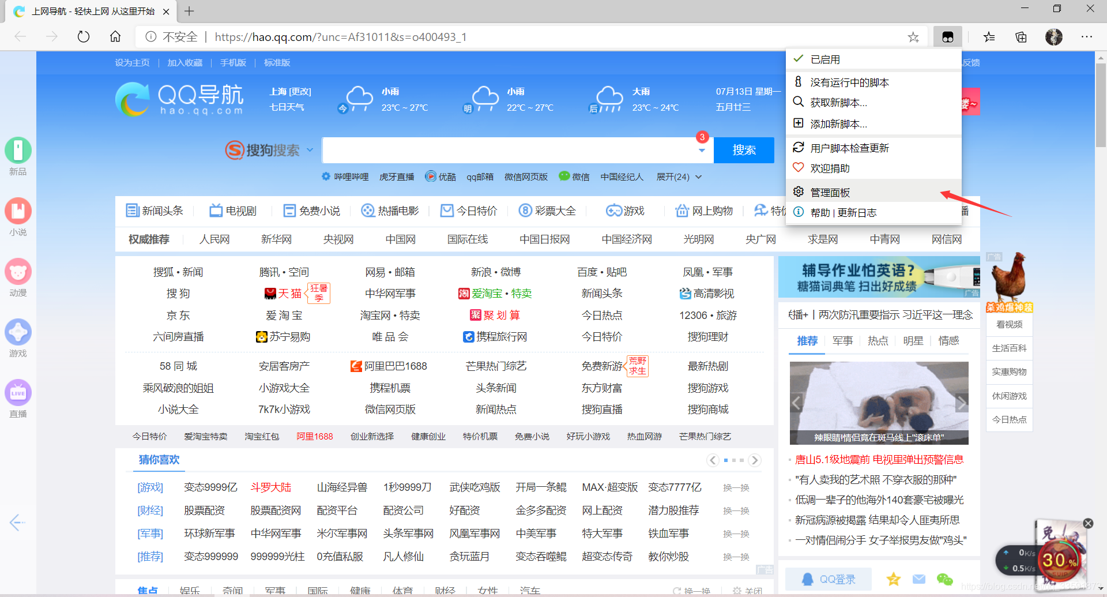
Task: Open the WeChat icon near QQ登录
Action: [x=945, y=579]
